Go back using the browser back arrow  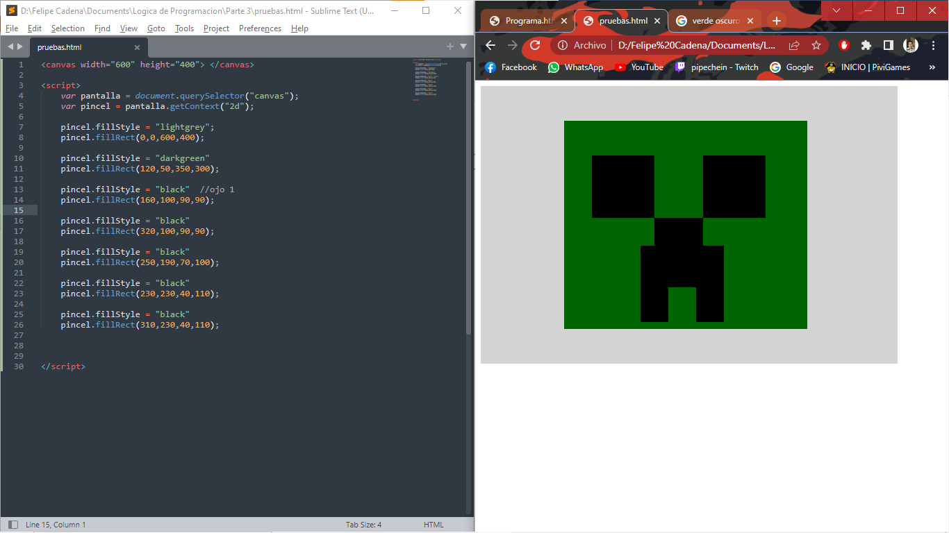490,45
